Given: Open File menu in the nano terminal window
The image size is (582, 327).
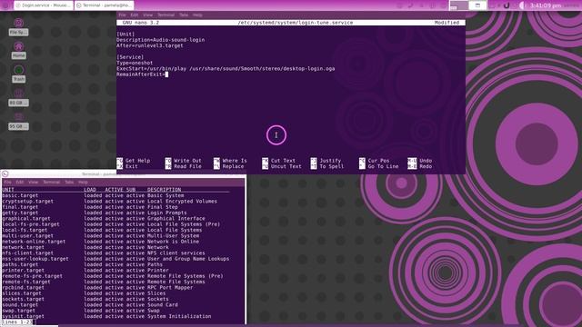Looking at the screenshot, I should point(122,15).
